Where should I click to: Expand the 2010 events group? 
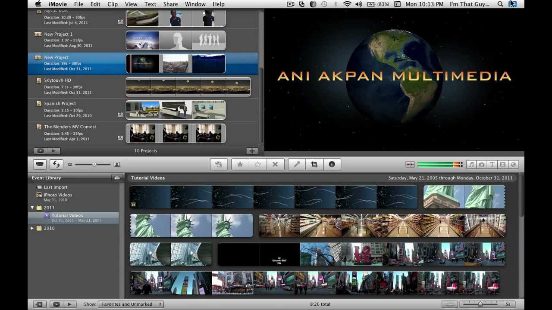point(32,228)
